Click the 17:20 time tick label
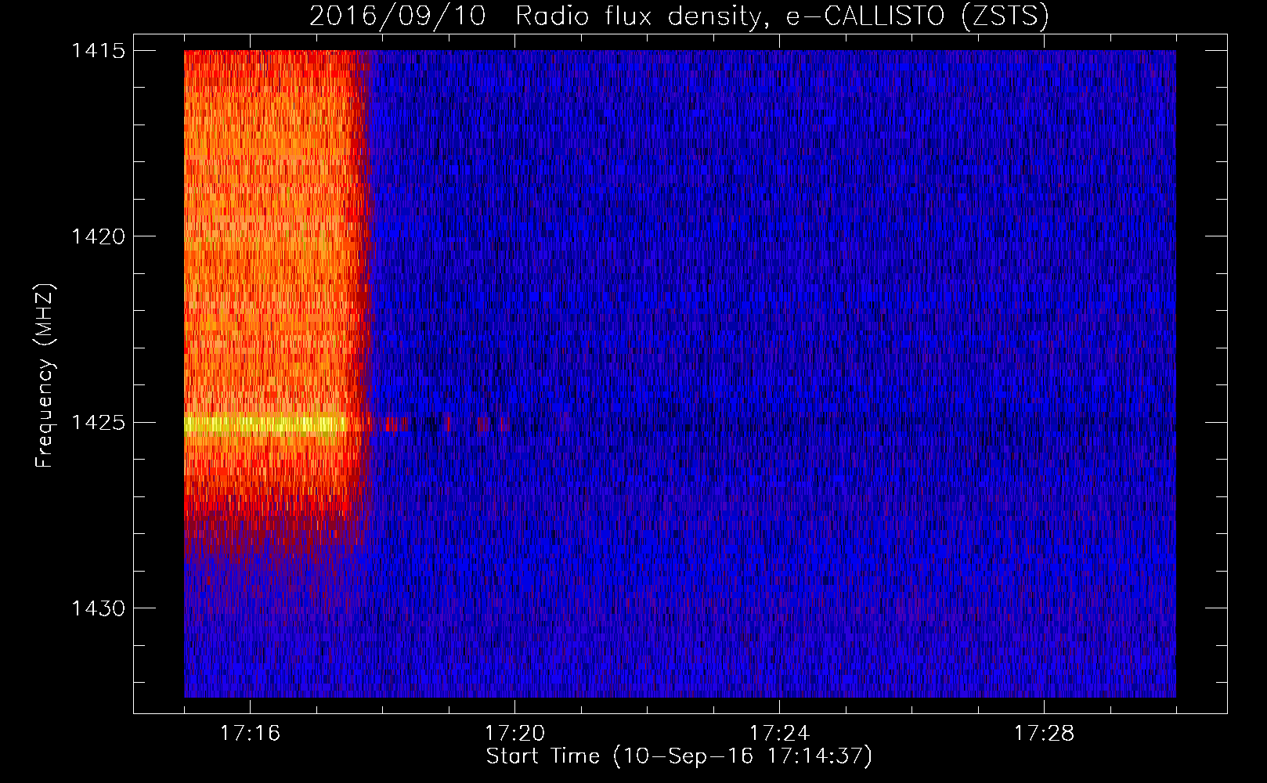Screen dimensions: 1267x783 click(514, 734)
